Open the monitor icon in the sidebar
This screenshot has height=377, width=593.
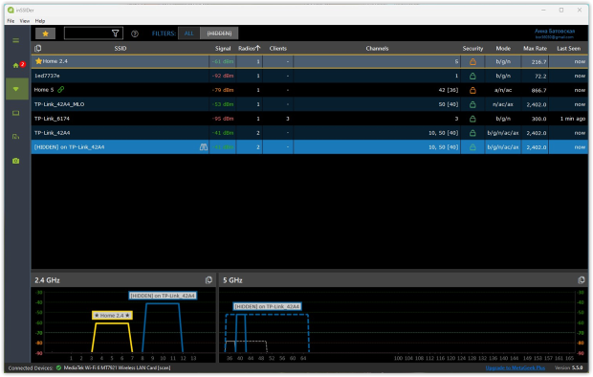point(16,113)
